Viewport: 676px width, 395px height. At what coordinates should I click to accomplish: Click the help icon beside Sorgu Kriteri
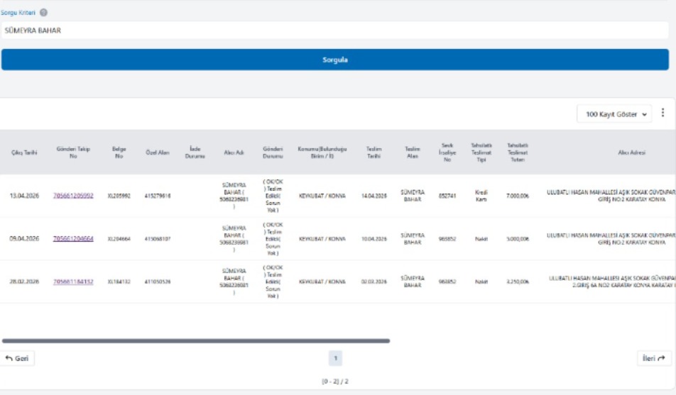pyautogui.click(x=44, y=13)
